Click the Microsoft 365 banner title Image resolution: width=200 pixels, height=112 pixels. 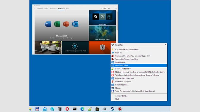pyautogui.click(x=62, y=36)
